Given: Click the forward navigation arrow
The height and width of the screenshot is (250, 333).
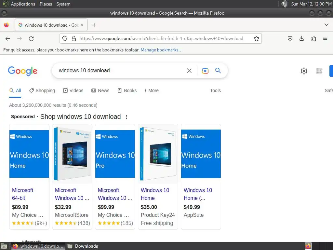Looking at the screenshot, I should (20, 38).
